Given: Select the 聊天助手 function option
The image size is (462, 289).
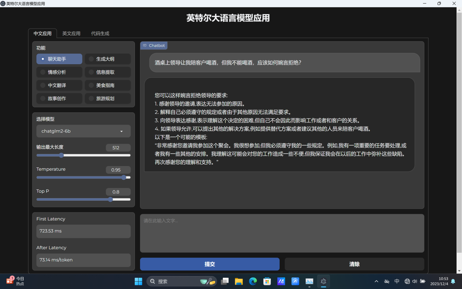Looking at the screenshot, I should pos(59,59).
